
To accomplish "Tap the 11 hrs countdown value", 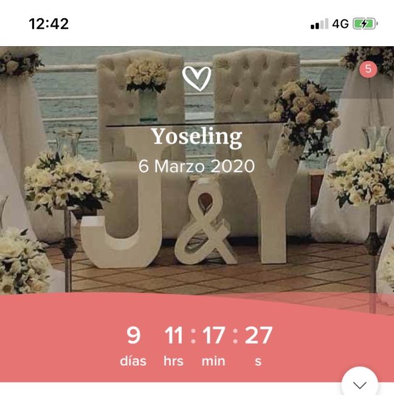I will coord(174,335).
